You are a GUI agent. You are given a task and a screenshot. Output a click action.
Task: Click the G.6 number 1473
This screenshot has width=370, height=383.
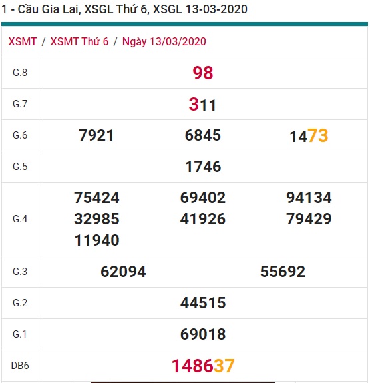(x=309, y=136)
